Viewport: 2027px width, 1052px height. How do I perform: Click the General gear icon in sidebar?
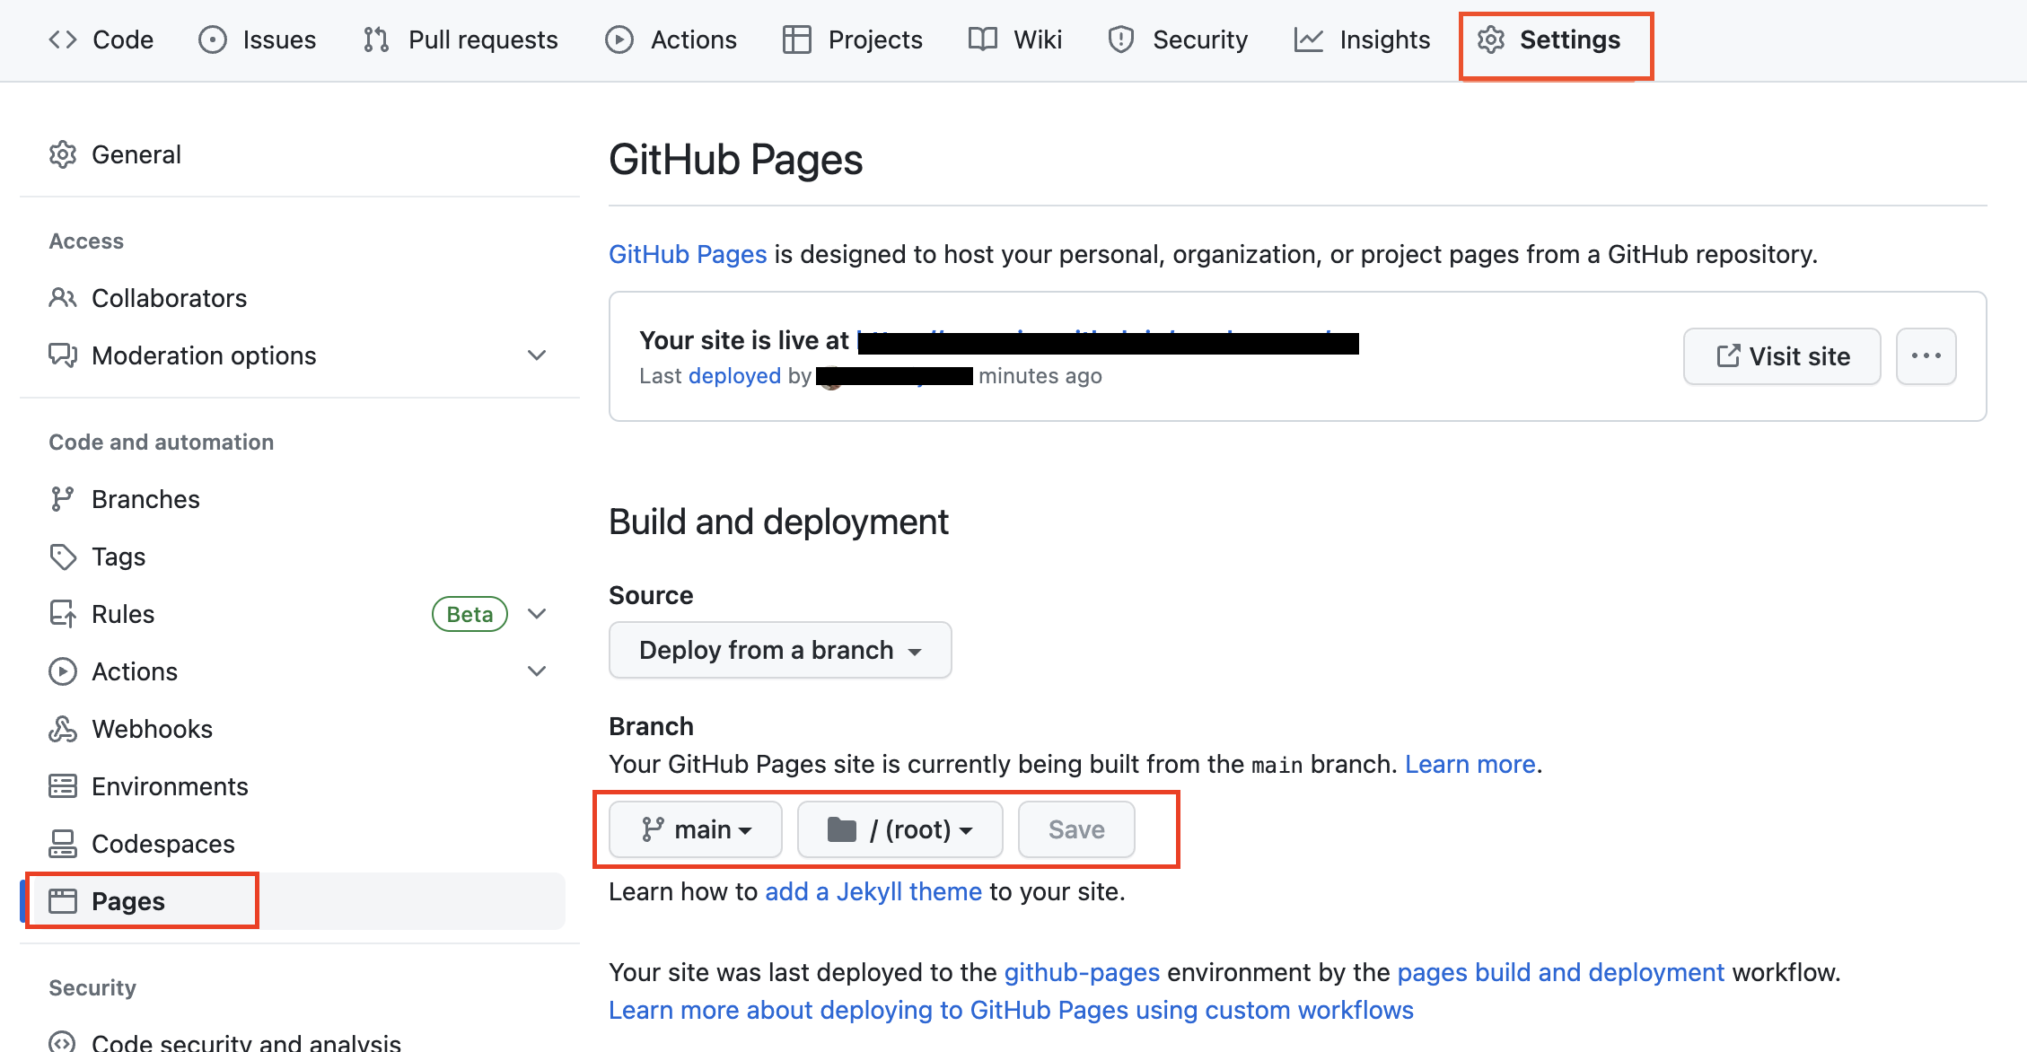[x=63, y=154]
